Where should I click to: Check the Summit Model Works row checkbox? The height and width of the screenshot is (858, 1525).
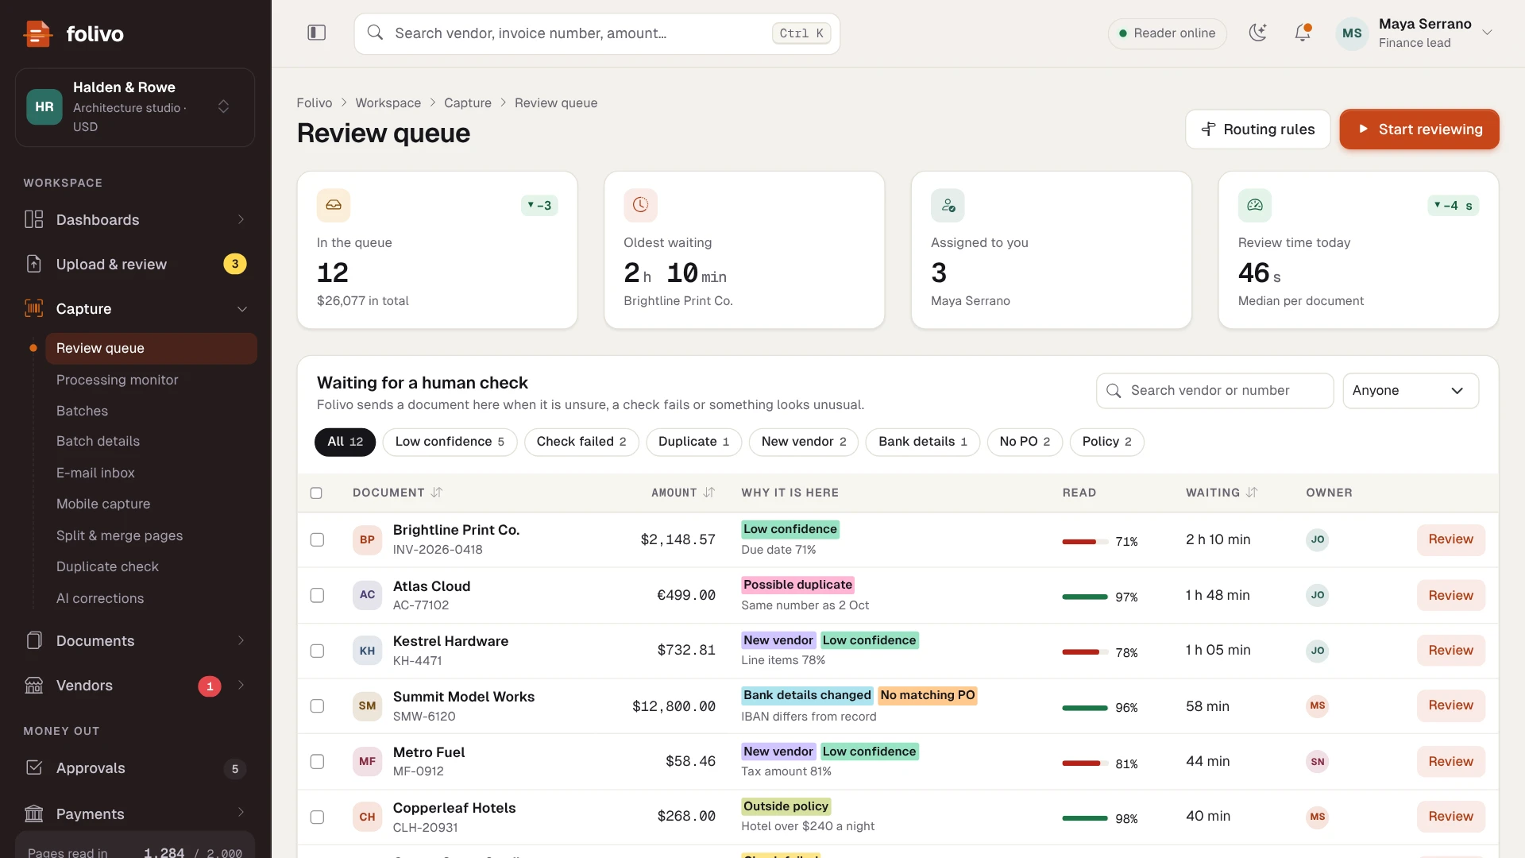pyautogui.click(x=317, y=706)
